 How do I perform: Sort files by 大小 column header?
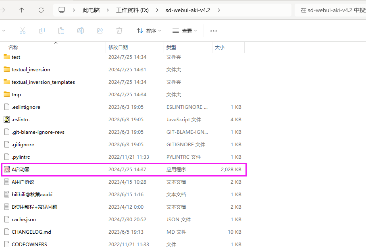[220, 47]
